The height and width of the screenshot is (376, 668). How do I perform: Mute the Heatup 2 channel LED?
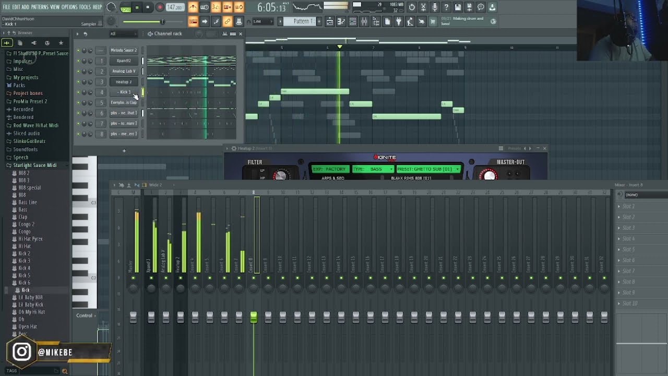click(78, 81)
